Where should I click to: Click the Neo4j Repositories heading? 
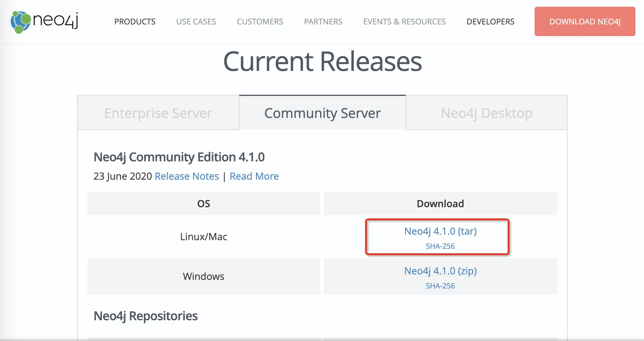click(145, 316)
